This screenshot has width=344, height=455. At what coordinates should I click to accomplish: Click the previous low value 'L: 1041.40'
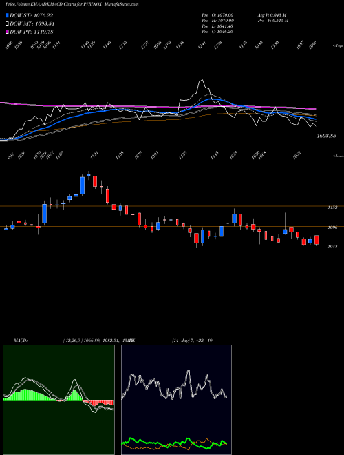click(x=221, y=26)
